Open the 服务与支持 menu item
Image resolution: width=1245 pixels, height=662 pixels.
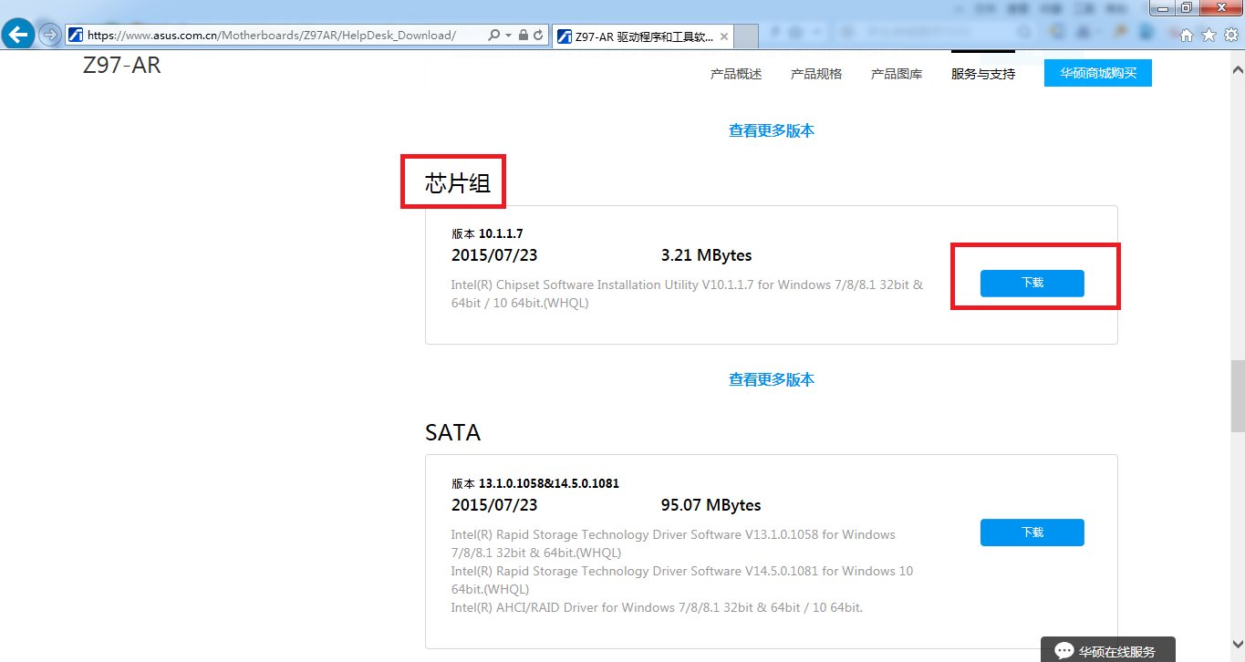(983, 74)
